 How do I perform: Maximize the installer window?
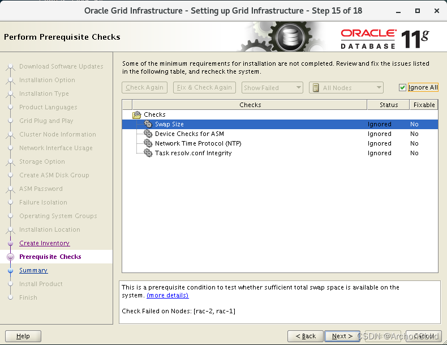418,11
